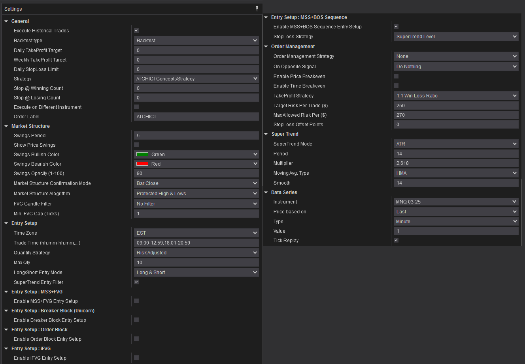
Task: Click Stop @ Losing Count field
Action: click(x=196, y=98)
